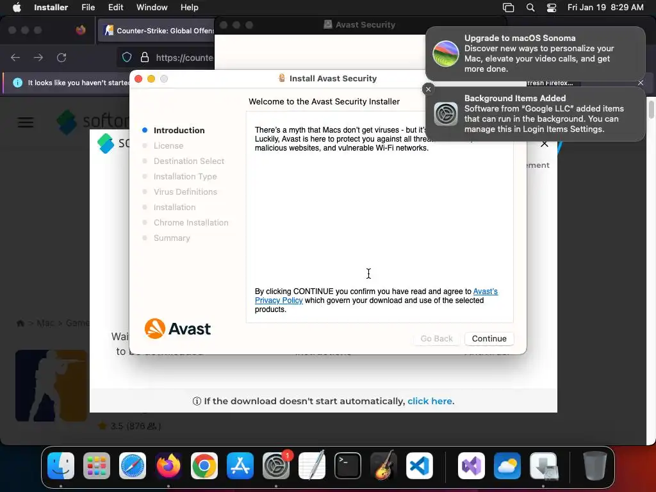Click the Chrome Installation step

click(191, 222)
